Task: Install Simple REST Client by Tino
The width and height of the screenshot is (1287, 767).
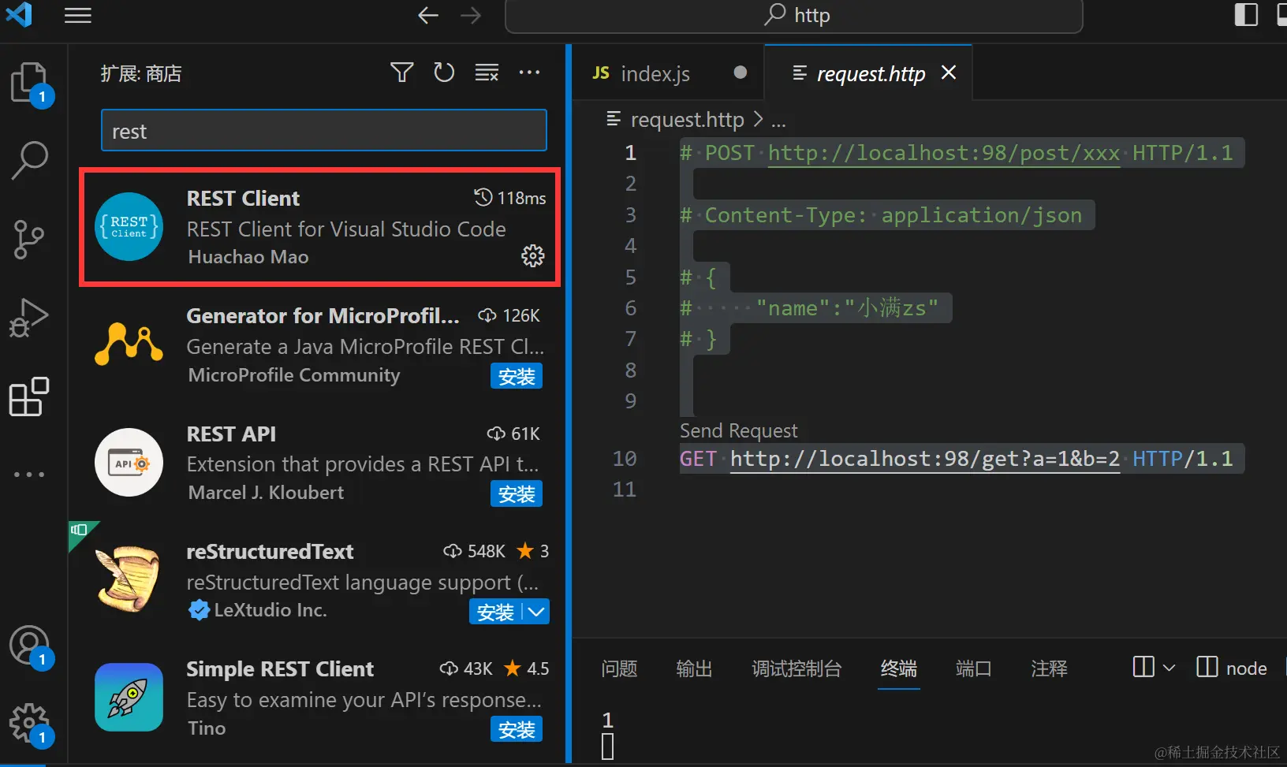Action: point(517,729)
